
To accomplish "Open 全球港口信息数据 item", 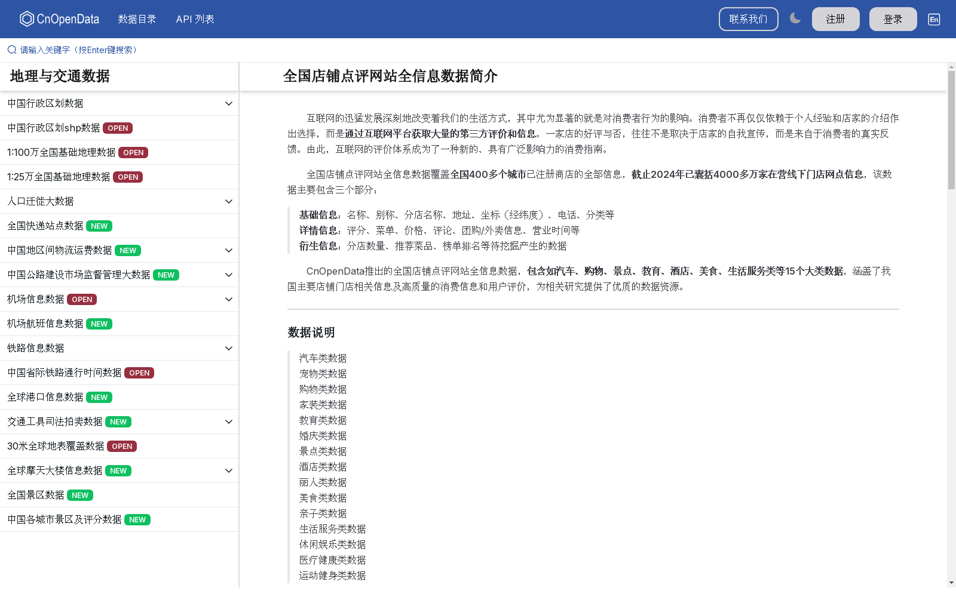I will (x=119, y=397).
